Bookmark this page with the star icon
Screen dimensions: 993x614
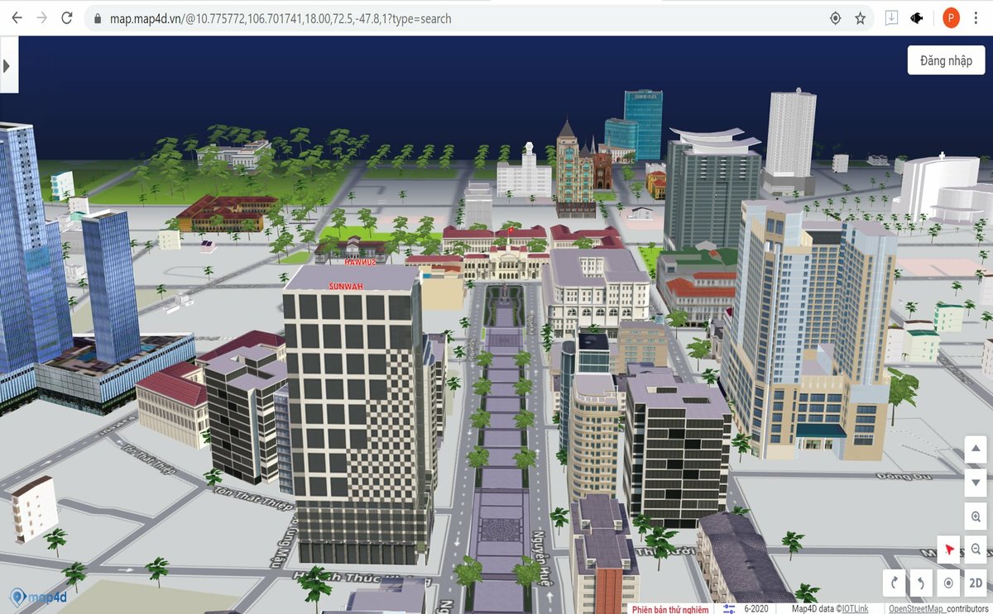tap(861, 18)
